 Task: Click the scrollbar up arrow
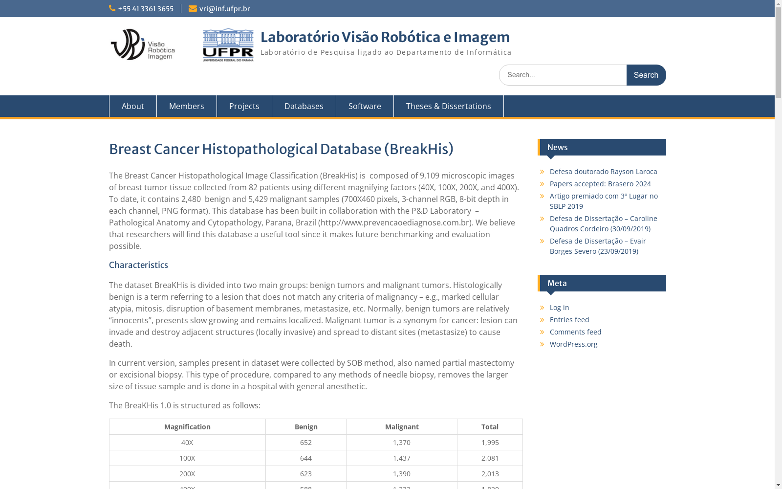pyautogui.click(x=778, y=4)
